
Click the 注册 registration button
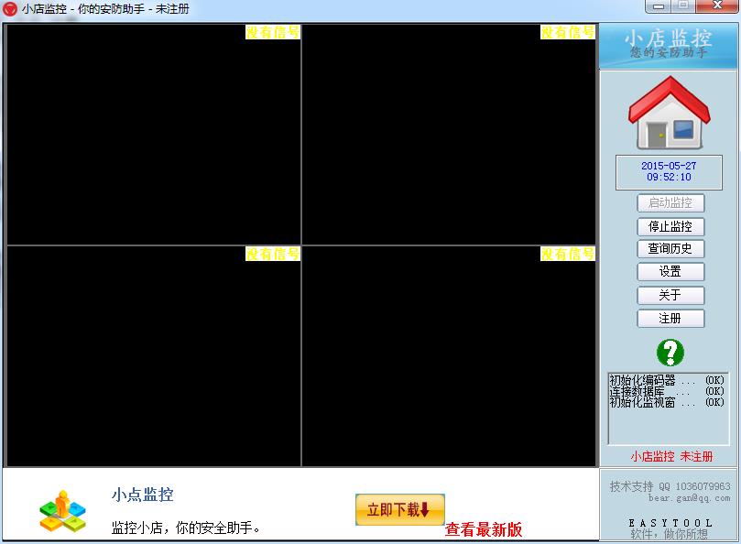(x=670, y=318)
